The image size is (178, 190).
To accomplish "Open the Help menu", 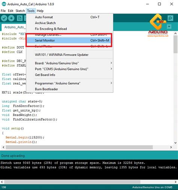I will [x=40, y=11].
